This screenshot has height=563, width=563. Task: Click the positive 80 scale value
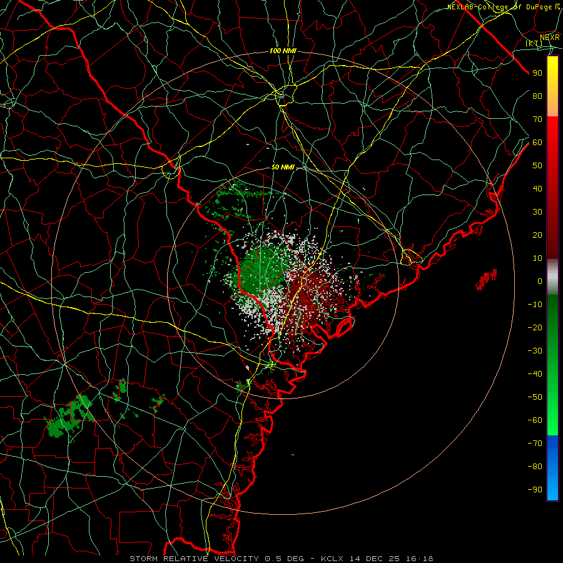537,96
